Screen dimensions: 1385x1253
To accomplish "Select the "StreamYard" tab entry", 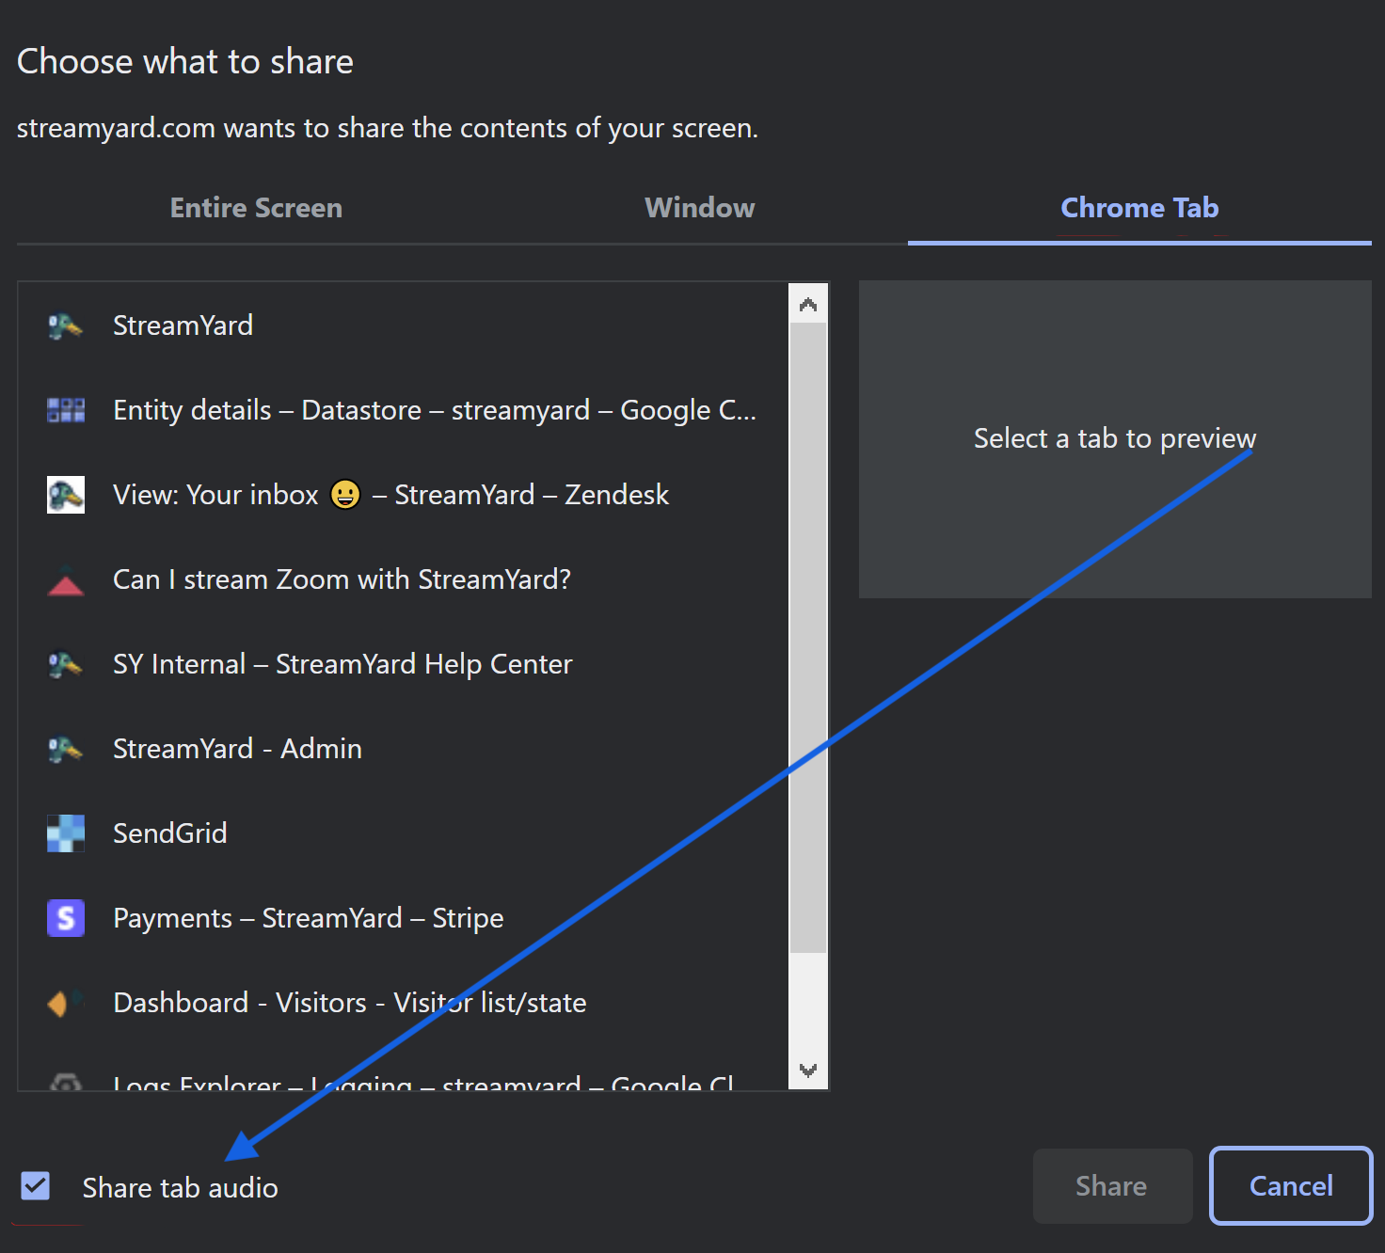I will pos(404,325).
